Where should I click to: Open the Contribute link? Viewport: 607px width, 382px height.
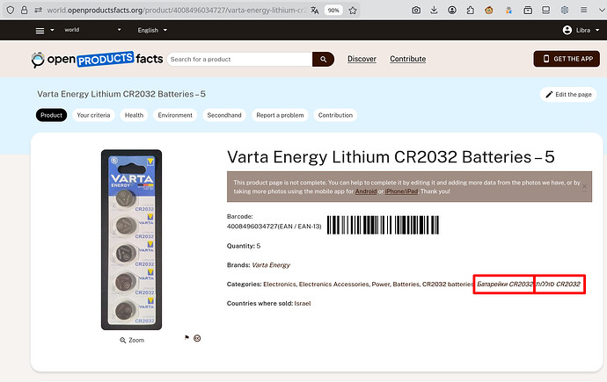tap(407, 59)
